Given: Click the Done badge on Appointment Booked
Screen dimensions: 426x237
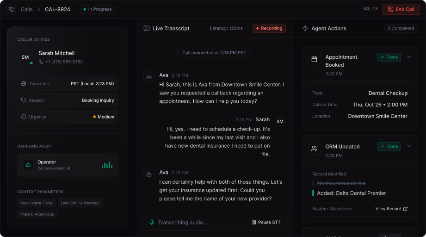Looking at the screenshot, I should [389, 57].
